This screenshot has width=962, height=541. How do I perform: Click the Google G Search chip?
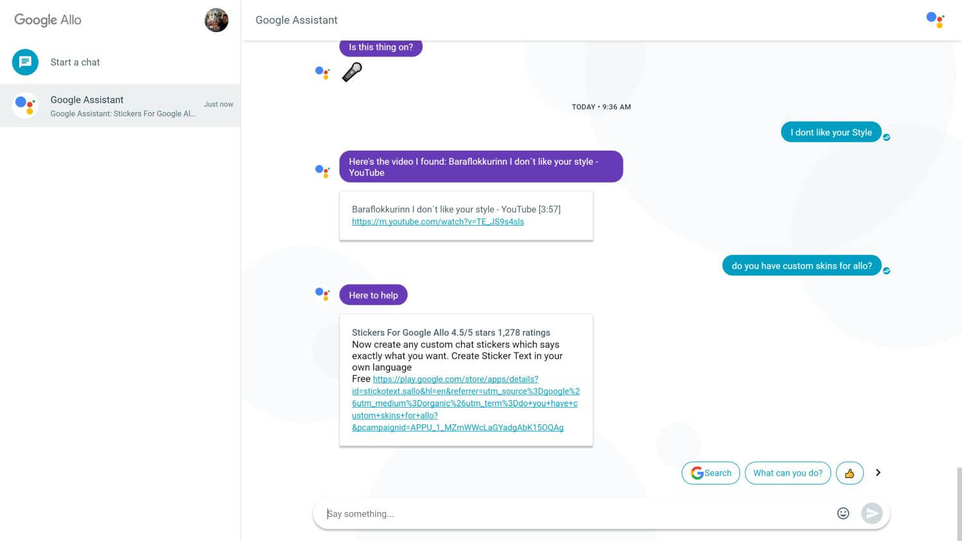(x=711, y=473)
